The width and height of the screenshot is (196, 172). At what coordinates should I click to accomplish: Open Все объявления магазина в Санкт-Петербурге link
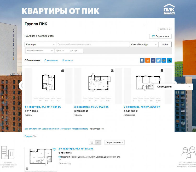tap(48, 129)
